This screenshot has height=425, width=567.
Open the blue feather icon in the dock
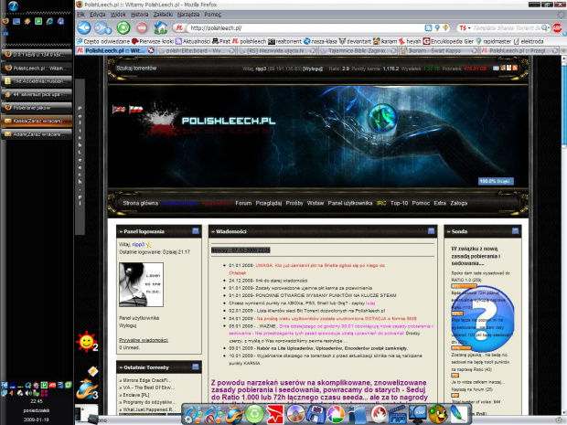click(x=458, y=414)
